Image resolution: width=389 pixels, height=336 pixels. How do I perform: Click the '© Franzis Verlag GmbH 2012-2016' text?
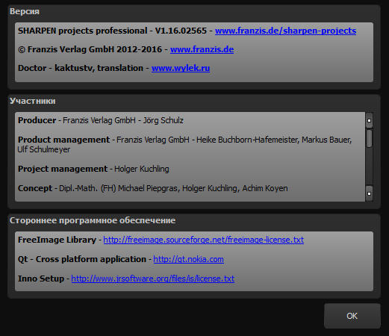tap(90, 49)
